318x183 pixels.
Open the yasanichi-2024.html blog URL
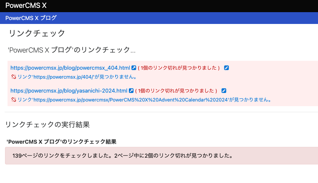click(69, 91)
